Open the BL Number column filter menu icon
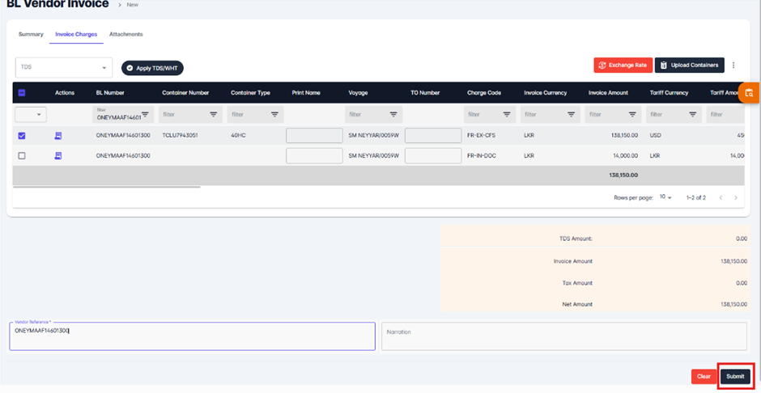 point(145,115)
